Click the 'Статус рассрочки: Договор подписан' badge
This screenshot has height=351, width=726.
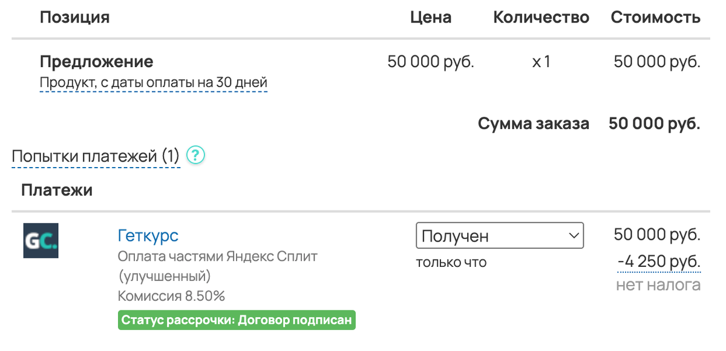pyautogui.click(x=237, y=320)
